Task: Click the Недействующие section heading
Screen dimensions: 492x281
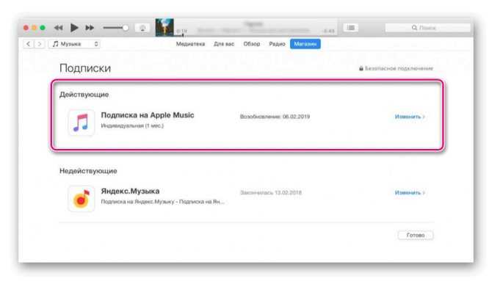Action: pos(88,171)
